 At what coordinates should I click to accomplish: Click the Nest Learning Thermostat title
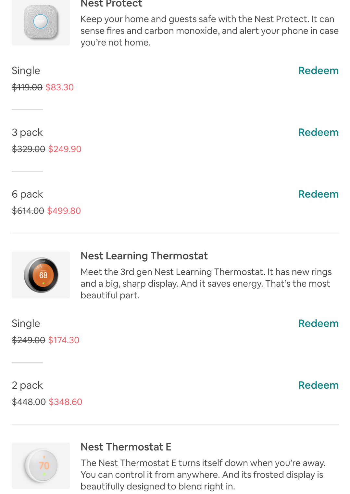(144, 256)
